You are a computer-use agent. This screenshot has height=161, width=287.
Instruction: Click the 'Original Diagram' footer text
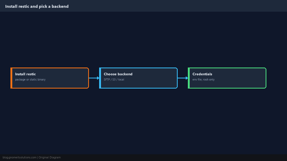click(50, 158)
